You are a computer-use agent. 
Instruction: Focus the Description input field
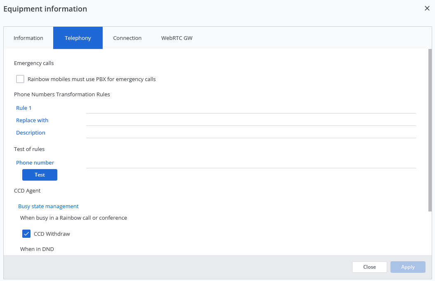251,133
